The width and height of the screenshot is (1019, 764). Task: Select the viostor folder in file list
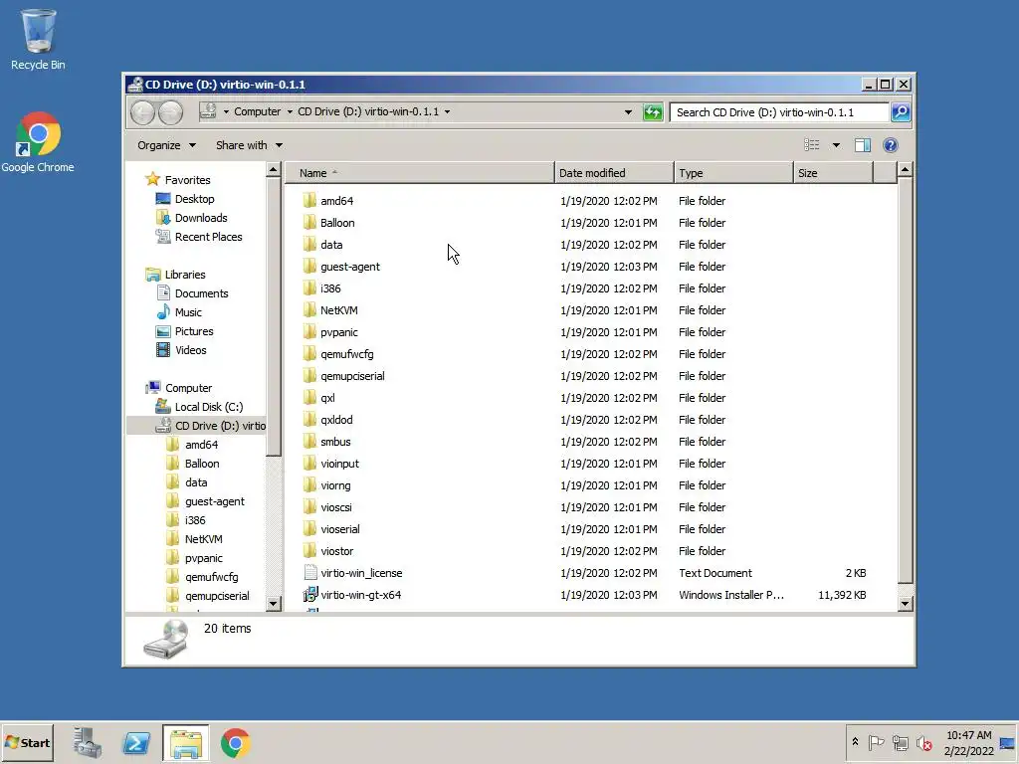[x=336, y=551]
